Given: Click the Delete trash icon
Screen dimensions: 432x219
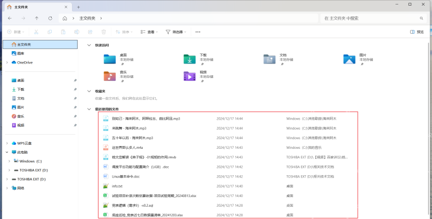Looking at the screenshot, I should [103, 32].
